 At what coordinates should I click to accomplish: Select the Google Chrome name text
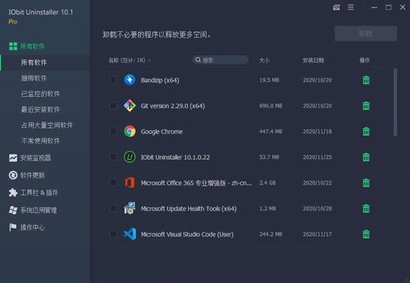(x=161, y=131)
